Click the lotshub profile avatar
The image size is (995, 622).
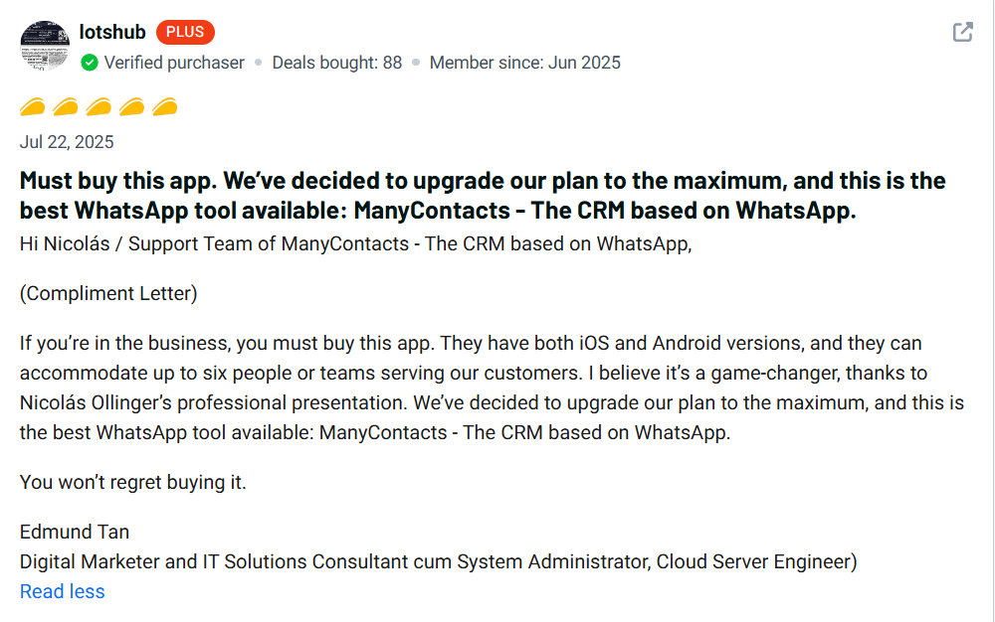[44, 45]
